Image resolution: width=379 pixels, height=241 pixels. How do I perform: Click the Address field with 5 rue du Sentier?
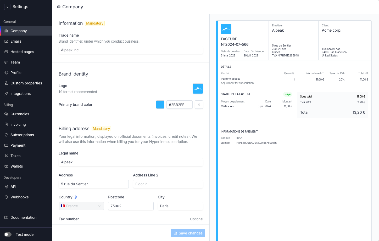point(94,184)
